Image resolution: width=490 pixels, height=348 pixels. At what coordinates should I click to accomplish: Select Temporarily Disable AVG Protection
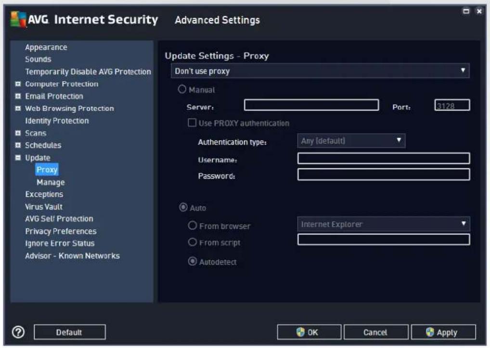coord(88,72)
